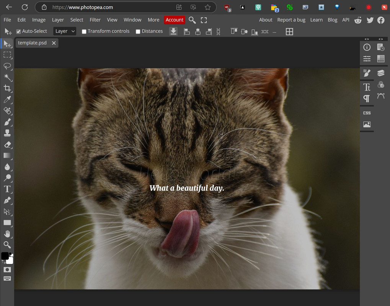Open the Filter menu

pos(95,20)
